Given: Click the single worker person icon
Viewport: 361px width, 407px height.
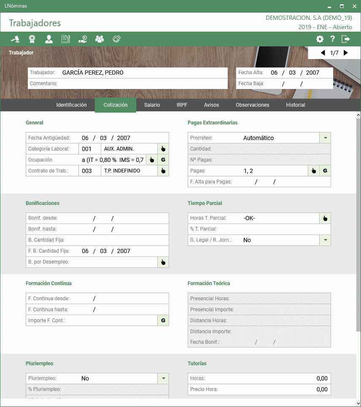Looking at the screenshot, I should coord(49,39).
